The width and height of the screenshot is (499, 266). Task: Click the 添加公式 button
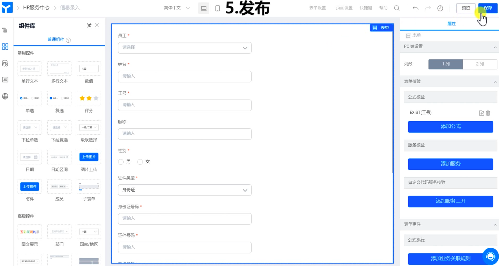[x=450, y=127]
